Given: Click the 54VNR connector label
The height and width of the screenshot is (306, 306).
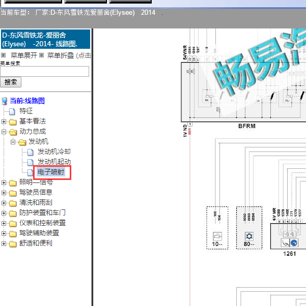Looking at the screenshot, I should point(185,52).
